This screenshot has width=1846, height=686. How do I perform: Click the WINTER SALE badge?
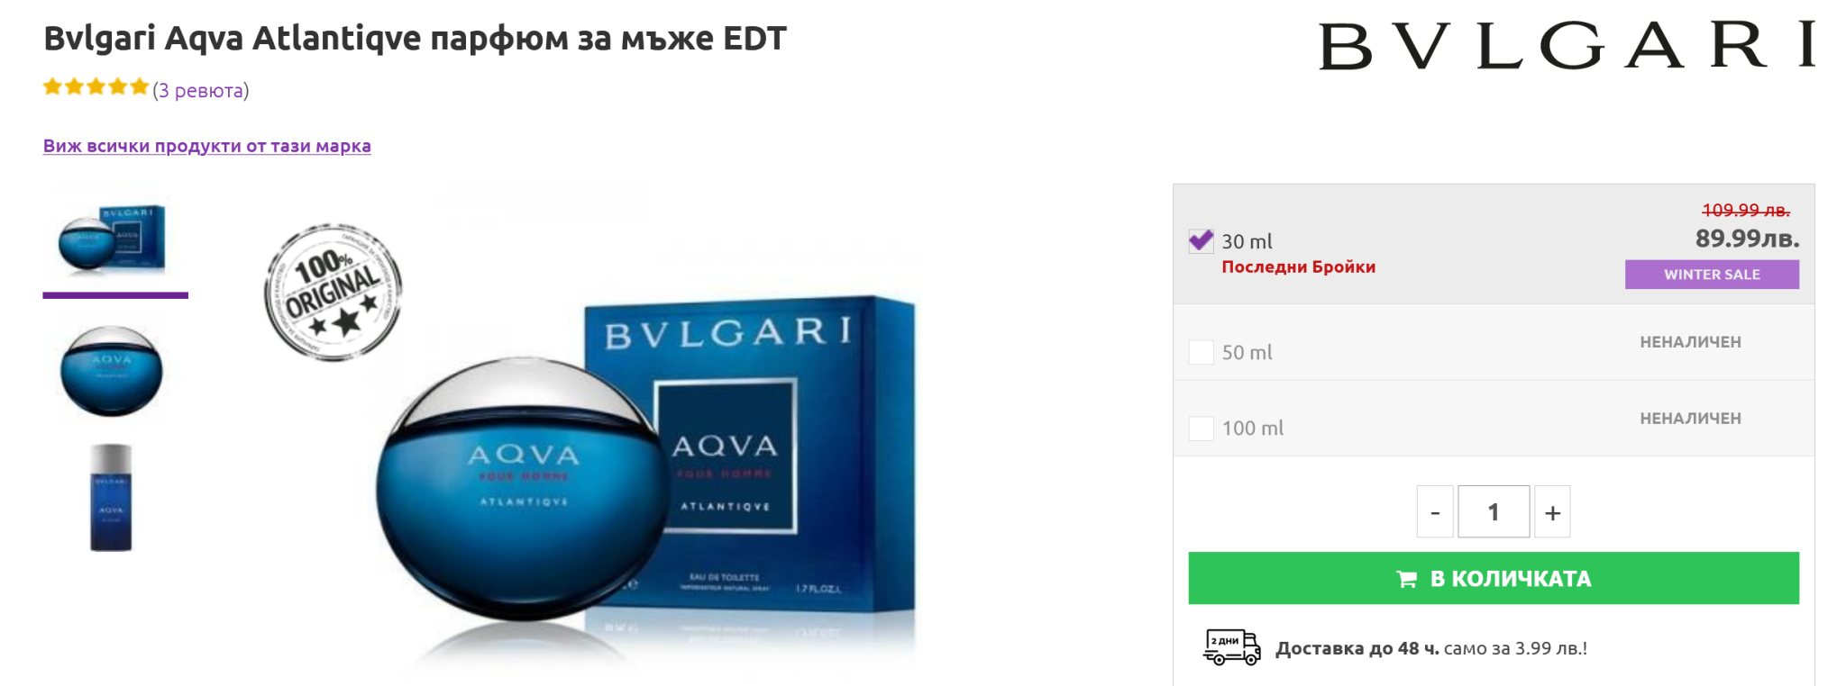(x=1712, y=275)
